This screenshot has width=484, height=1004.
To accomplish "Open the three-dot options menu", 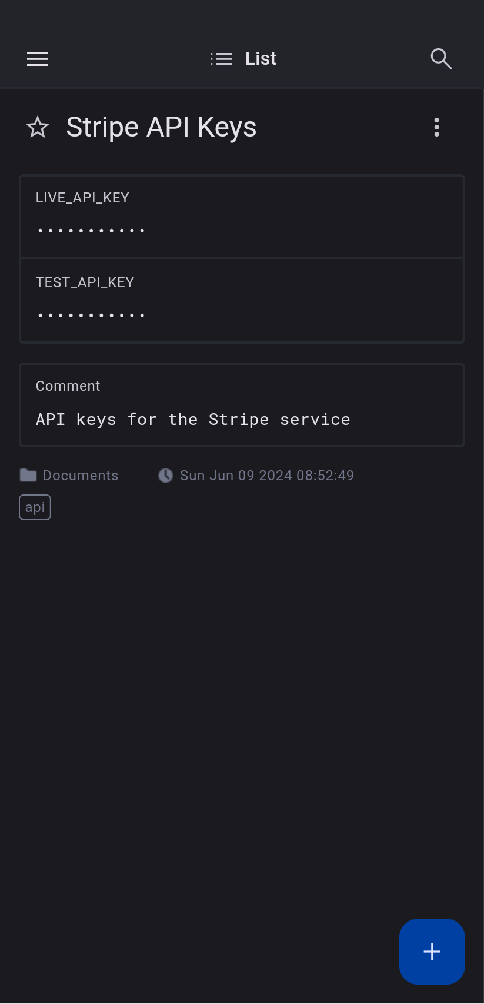I will [436, 127].
